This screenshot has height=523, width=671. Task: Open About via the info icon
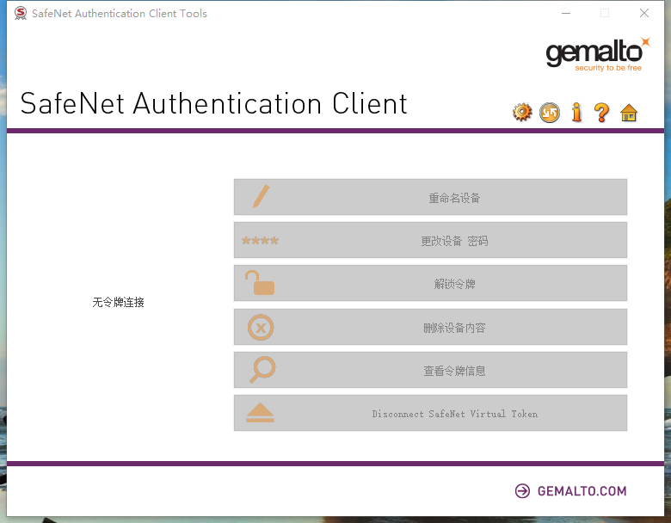(x=576, y=113)
